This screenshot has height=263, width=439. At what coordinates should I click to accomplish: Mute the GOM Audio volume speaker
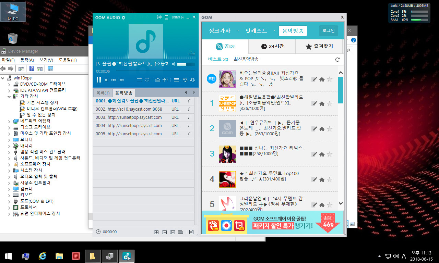pyautogui.click(x=174, y=64)
